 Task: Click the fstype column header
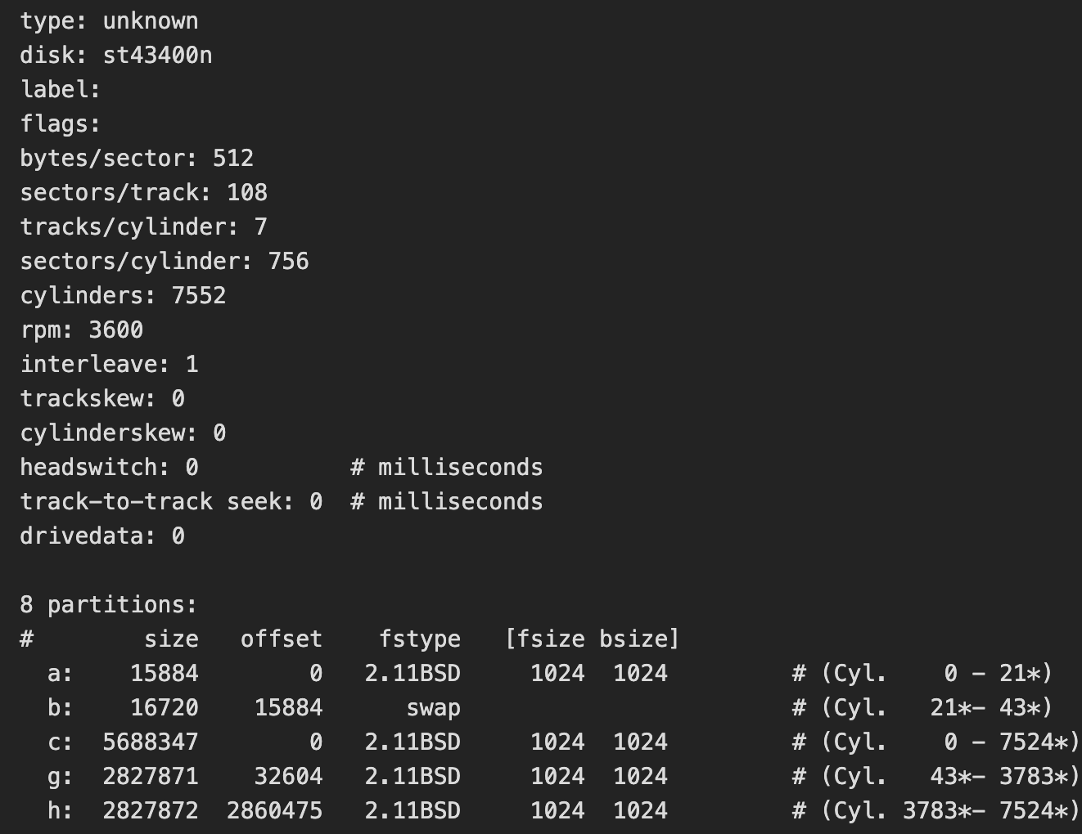[419, 639]
